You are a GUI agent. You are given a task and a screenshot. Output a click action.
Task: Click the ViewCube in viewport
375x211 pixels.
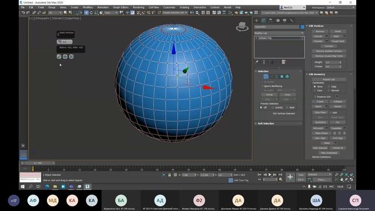[x=242, y=26]
